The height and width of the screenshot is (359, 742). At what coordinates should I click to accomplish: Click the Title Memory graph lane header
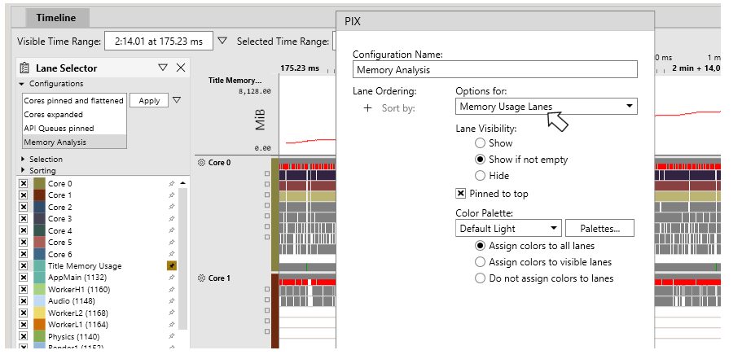coord(235,81)
